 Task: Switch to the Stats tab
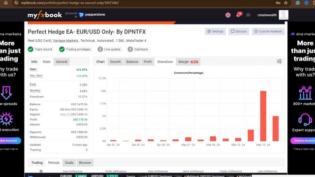tap(46, 61)
